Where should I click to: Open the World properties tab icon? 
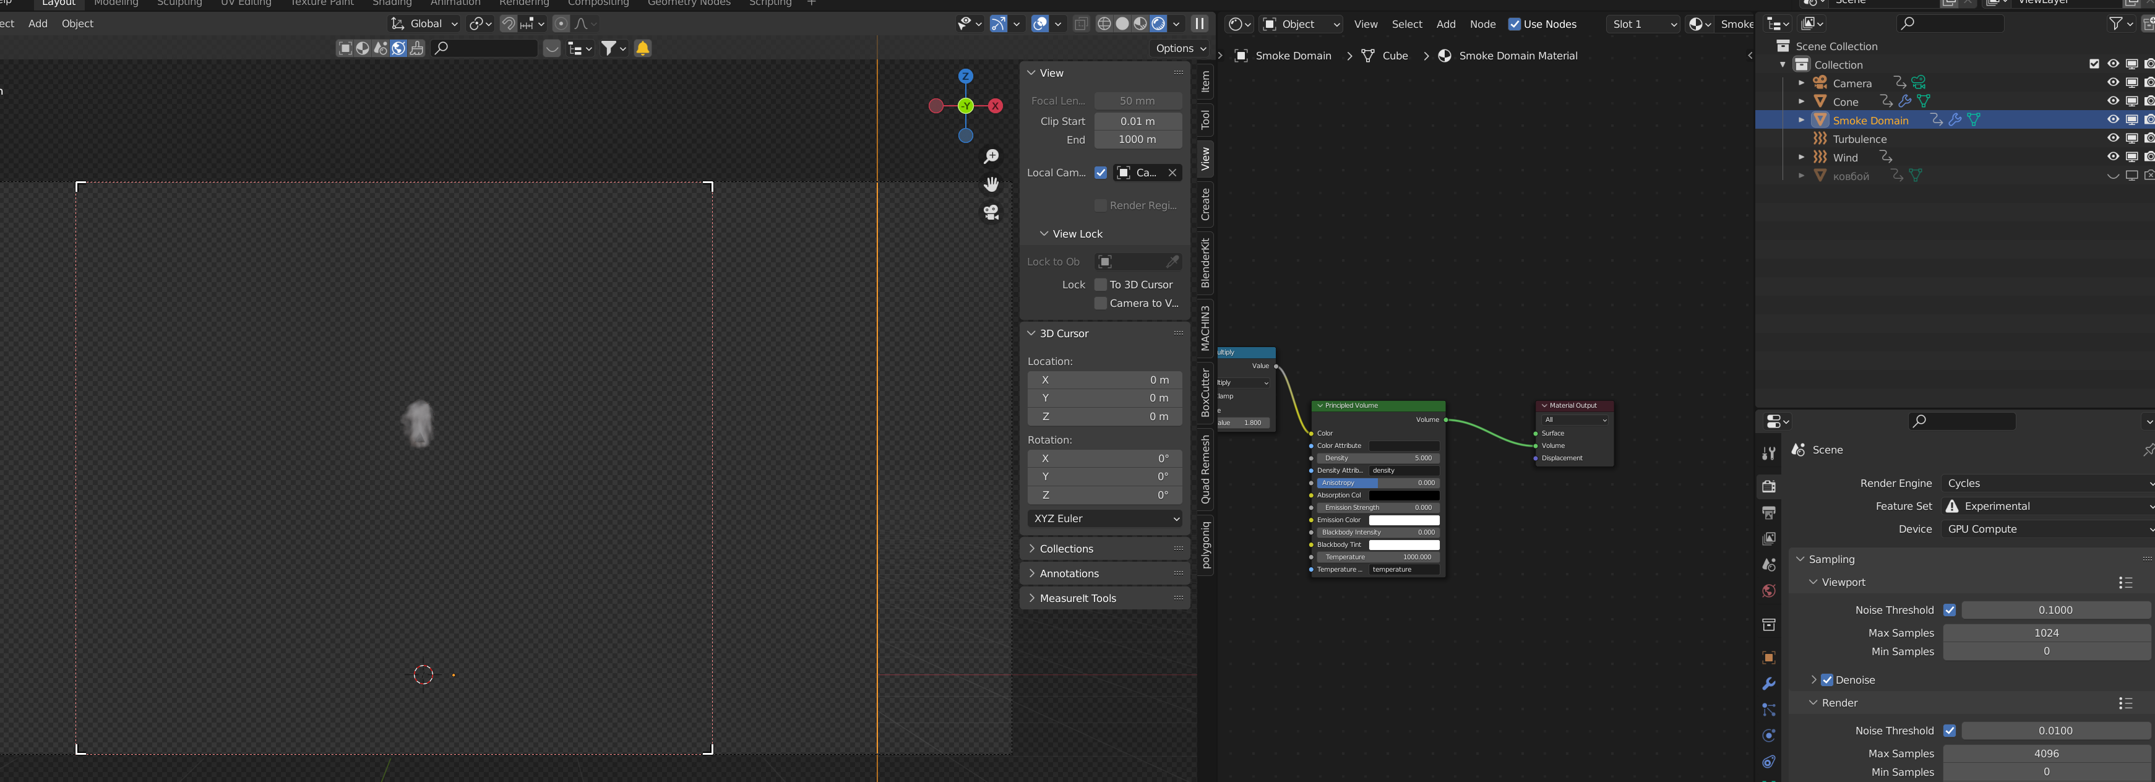[1768, 591]
